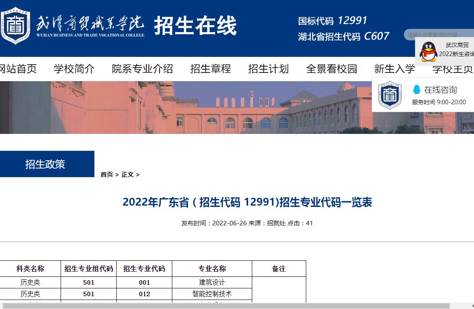Click the 智能控制技术 table cell
Image resolution: width=474 pixels, height=309 pixels.
(x=212, y=294)
